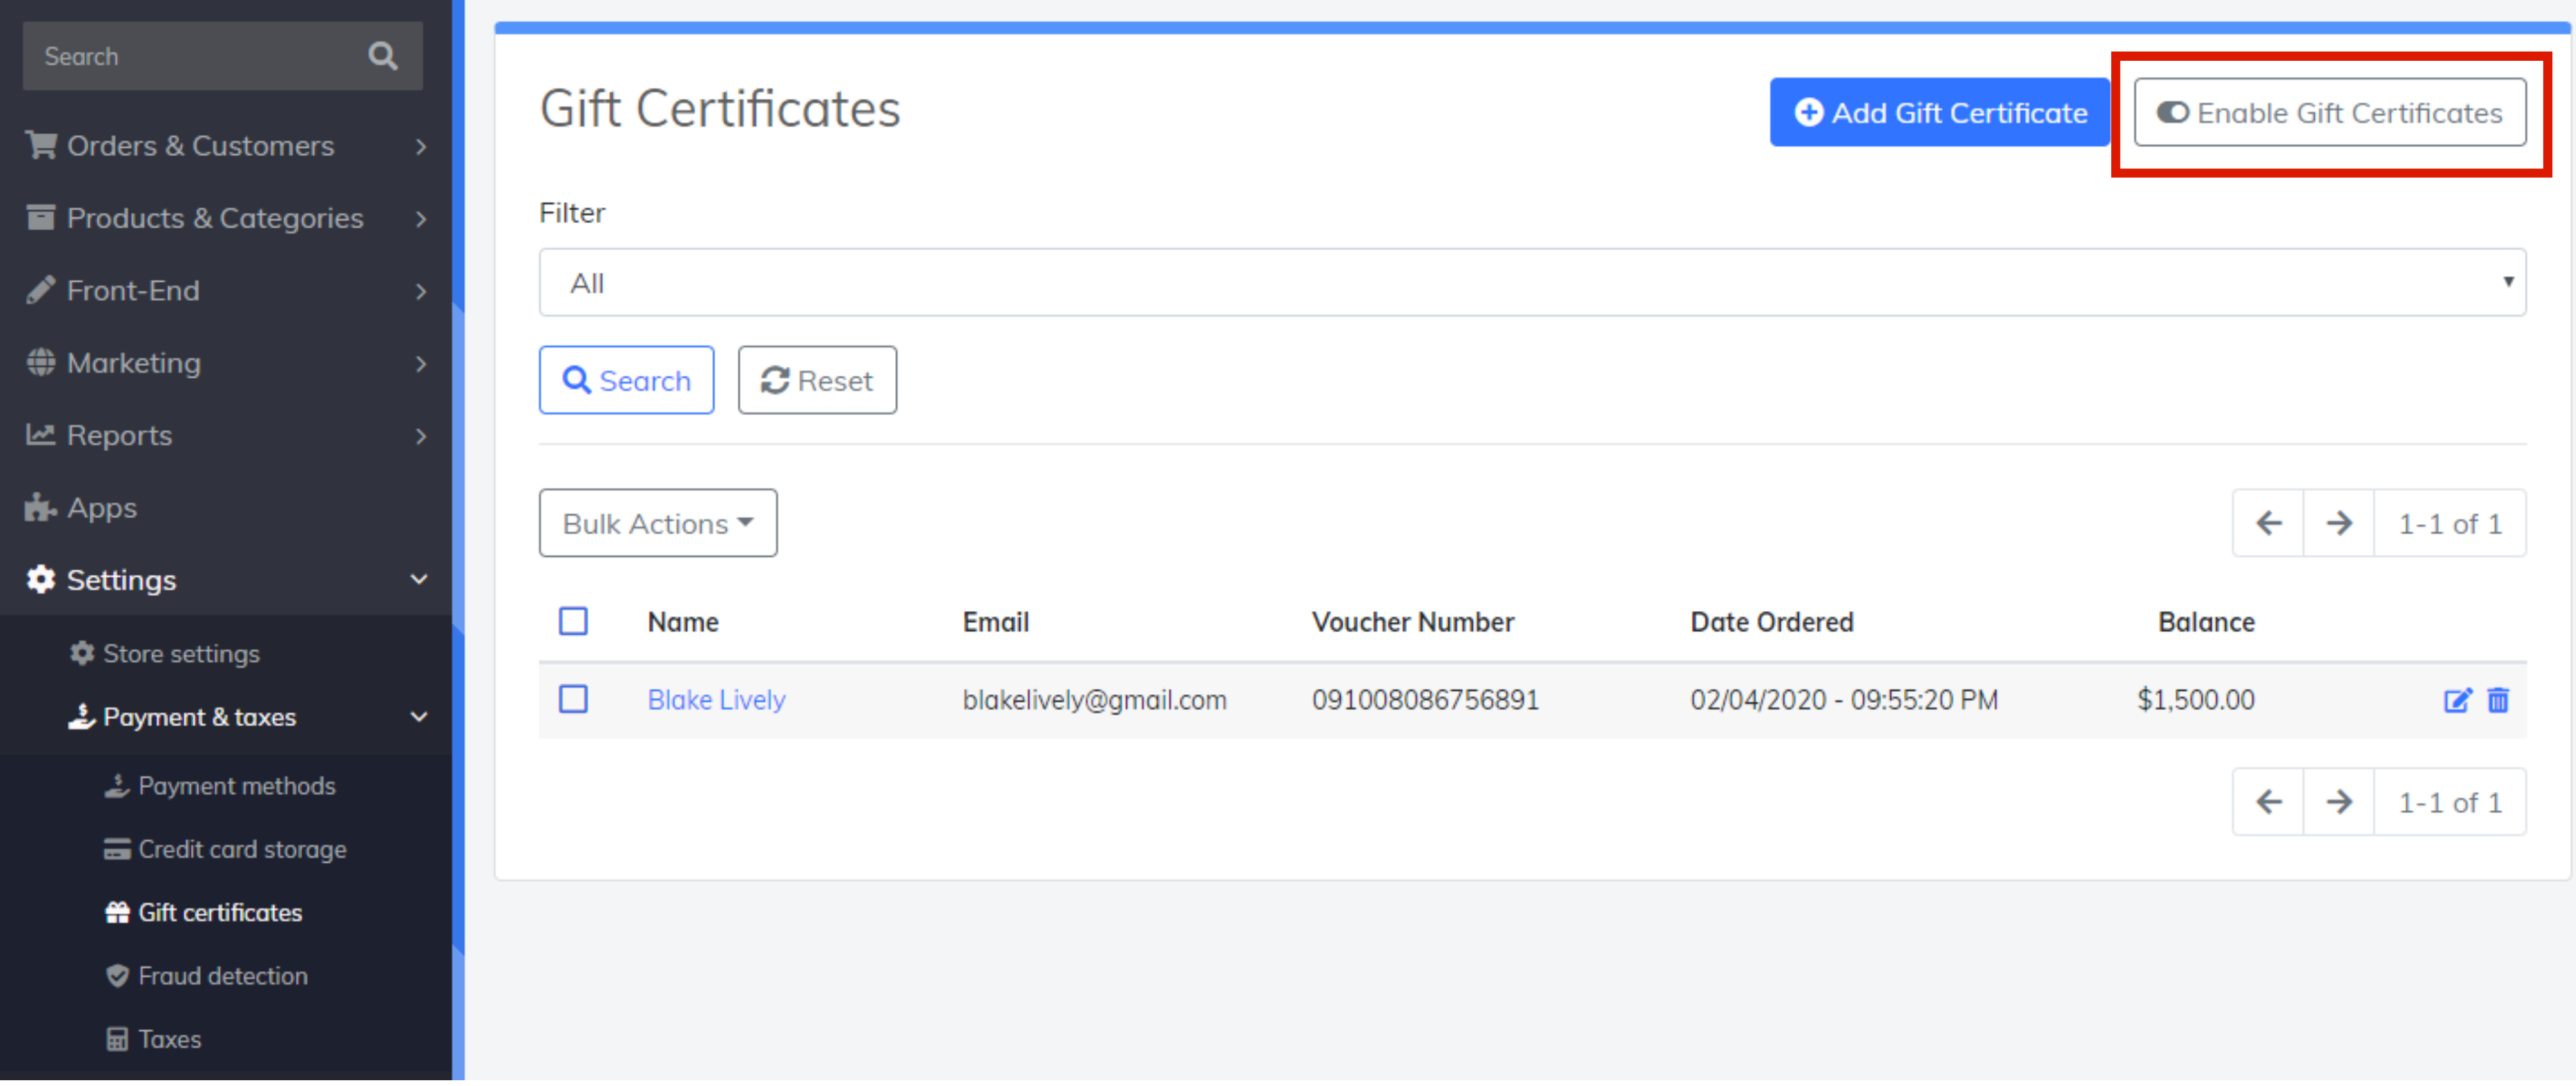The width and height of the screenshot is (2576, 1086).
Task: Expand Orders & Customers menu
Action: (200, 147)
